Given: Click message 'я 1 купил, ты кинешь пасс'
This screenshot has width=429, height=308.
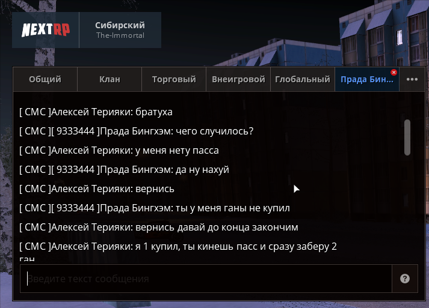Looking at the screenshot, I should coord(178,252).
